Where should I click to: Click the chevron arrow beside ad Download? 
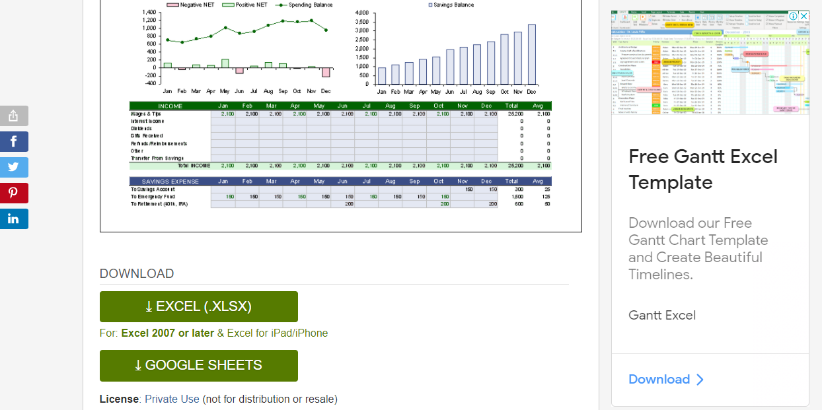pos(700,379)
